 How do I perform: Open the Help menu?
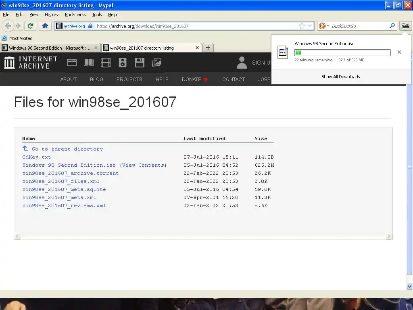coord(113,15)
